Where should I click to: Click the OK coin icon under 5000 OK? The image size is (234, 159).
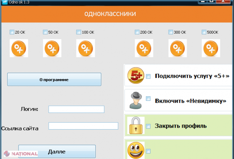tap(211, 49)
